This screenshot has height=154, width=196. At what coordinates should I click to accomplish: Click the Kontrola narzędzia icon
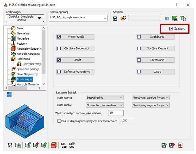[13, 54]
